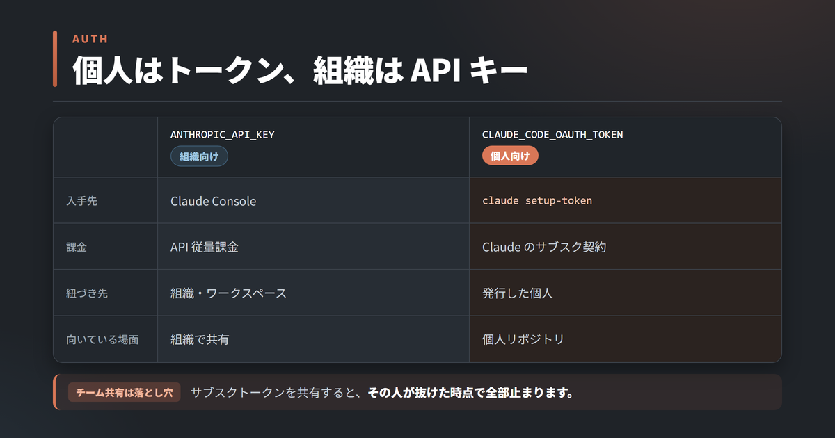Click the ANTHROPIC_API_KEY column header
835x438 pixels.
[223, 134]
